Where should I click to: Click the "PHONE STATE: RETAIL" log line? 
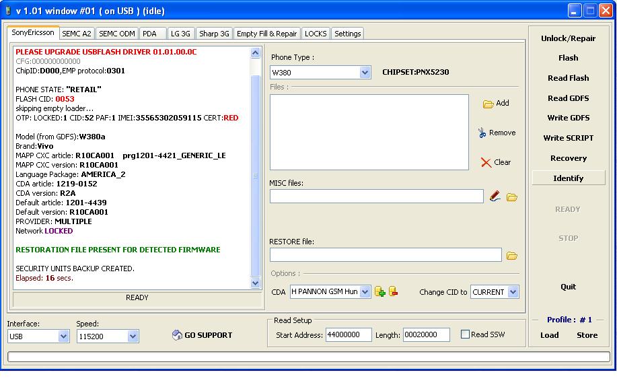(59, 90)
